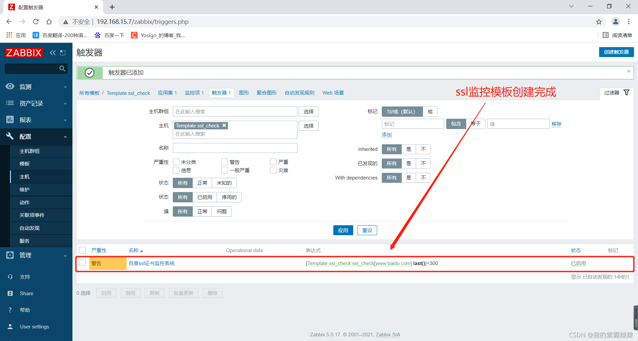This screenshot has height=341, width=638.
Task: Click the sidebar search magnifier icon
Action: tap(62, 69)
